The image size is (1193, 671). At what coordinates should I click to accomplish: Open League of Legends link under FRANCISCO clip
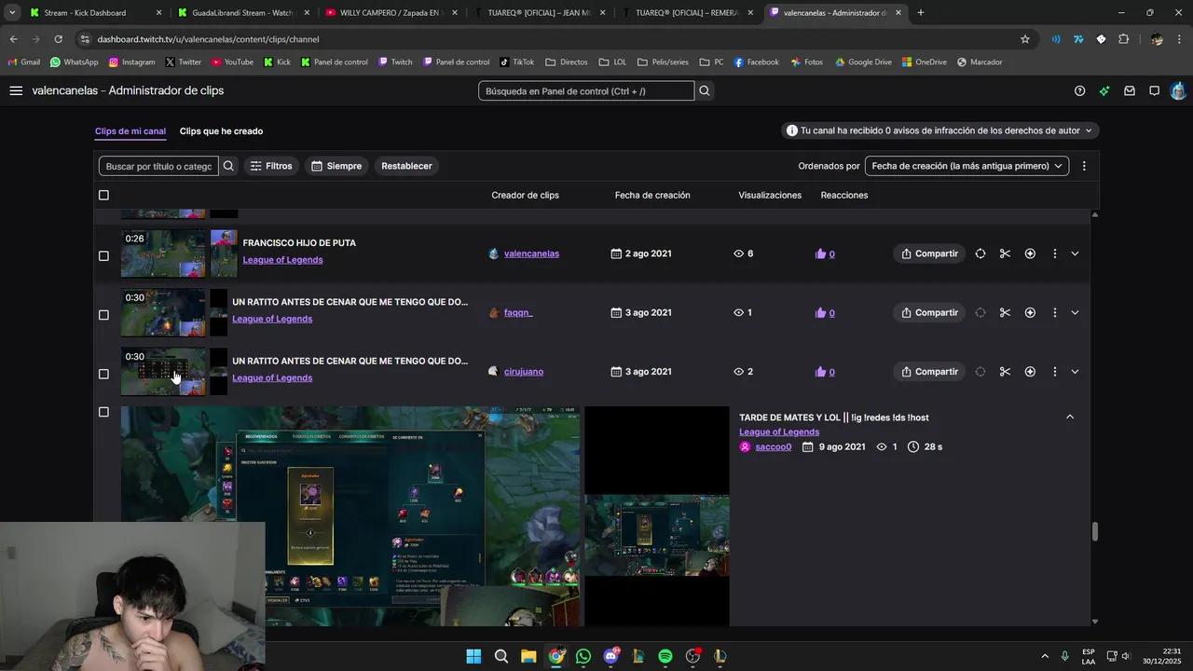[x=282, y=260]
